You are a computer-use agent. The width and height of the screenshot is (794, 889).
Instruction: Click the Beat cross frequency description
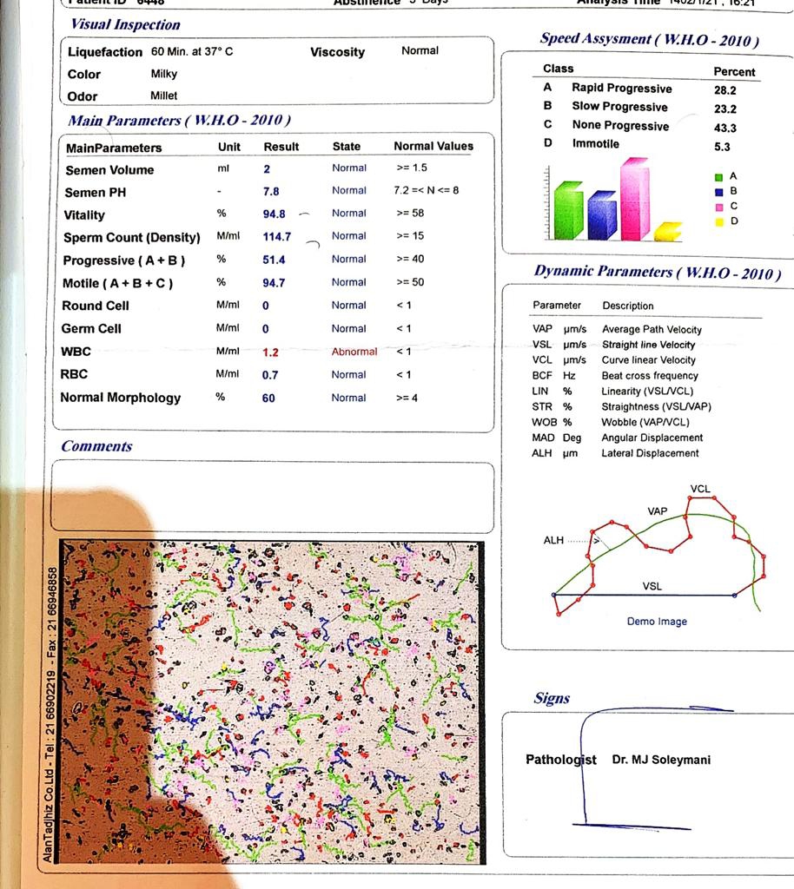(650, 375)
